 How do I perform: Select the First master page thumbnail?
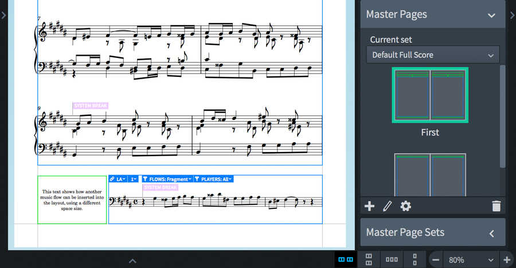coord(430,95)
